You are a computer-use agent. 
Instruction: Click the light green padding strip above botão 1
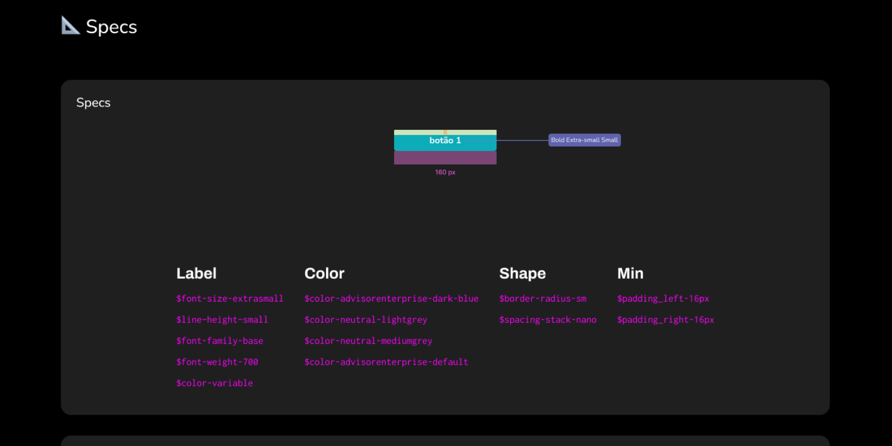(x=445, y=132)
